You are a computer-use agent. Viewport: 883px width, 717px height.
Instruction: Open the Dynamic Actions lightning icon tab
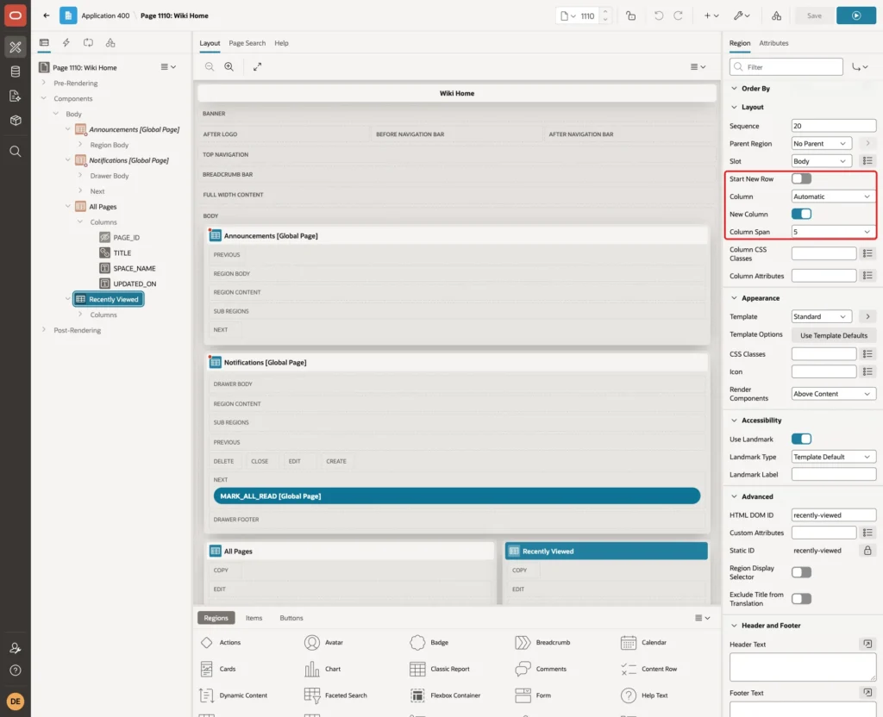66,43
